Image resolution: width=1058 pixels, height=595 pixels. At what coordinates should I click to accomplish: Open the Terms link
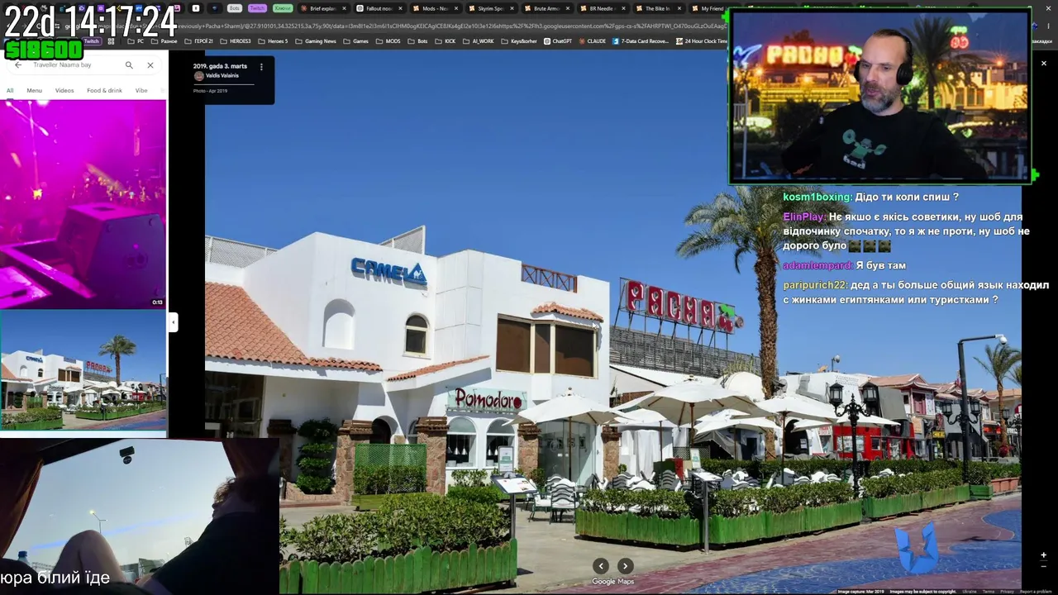point(989,592)
